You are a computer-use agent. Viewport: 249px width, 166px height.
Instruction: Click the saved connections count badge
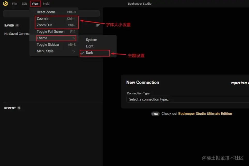point(17,25)
